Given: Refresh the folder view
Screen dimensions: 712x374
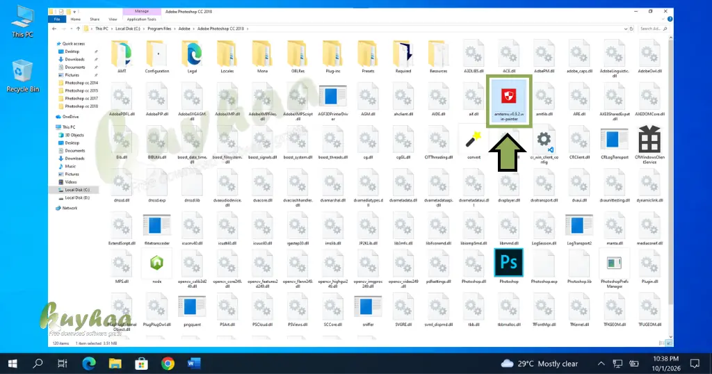Looking at the screenshot, I should tap(631, 29).
